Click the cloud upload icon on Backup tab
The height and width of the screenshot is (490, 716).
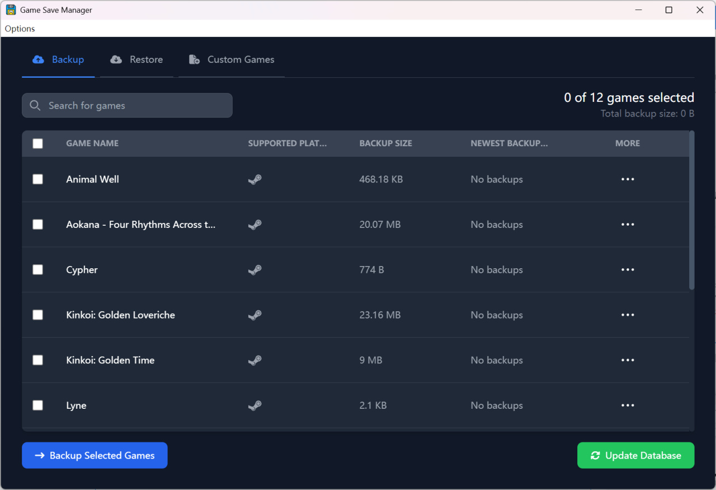38,59
